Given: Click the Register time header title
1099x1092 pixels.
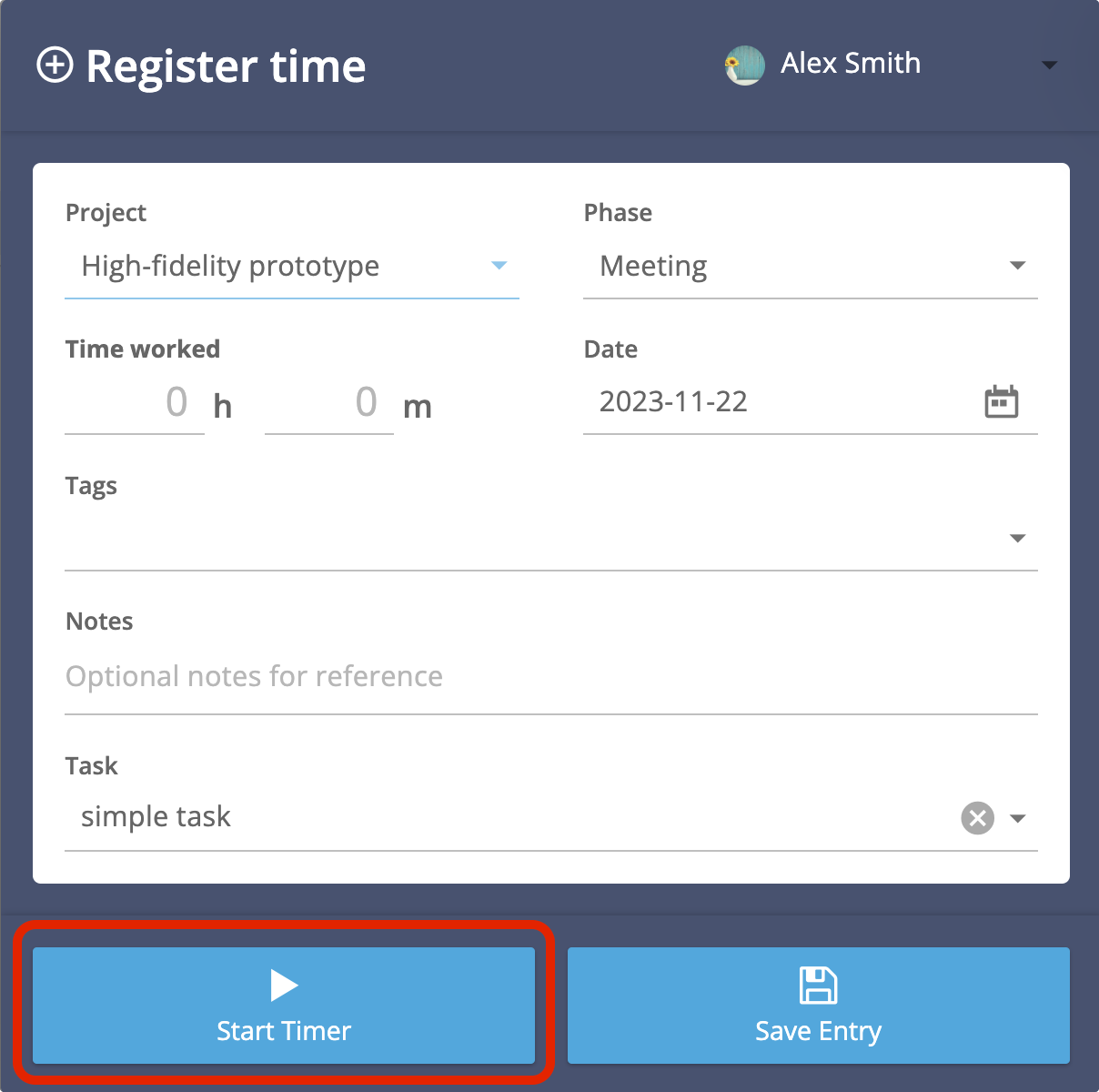Looking at the screenshot, I should pos(226,66).
